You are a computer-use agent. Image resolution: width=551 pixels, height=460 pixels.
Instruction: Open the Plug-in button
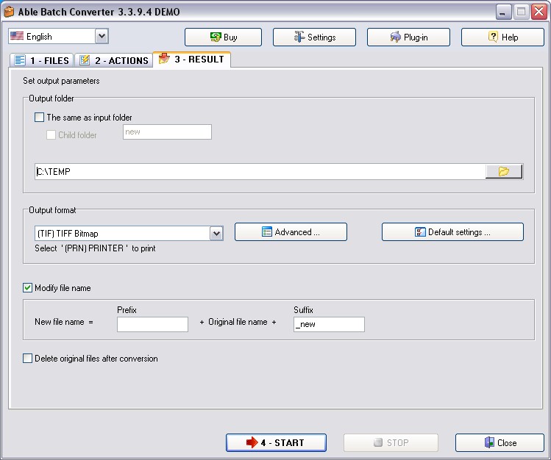coord(408,37)
